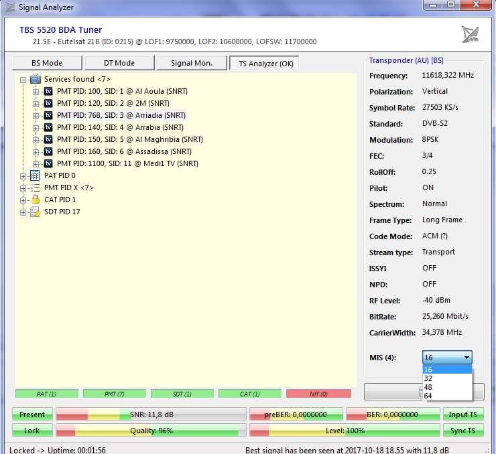
Task: Click the red NIT (0) indicator
Action: (318, 394)
